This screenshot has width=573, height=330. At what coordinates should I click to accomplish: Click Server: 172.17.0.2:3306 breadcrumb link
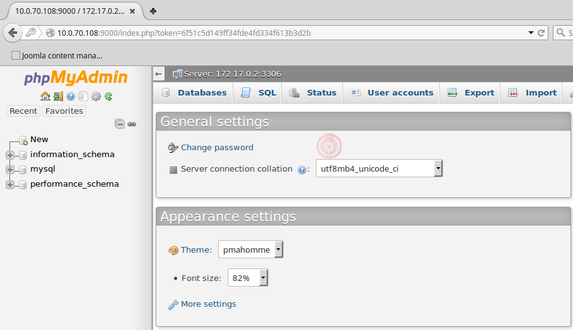(x=233, y=74)
